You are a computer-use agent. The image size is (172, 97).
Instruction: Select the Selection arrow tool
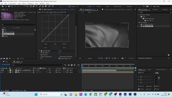pyautogui.click(x=6, y=6)
